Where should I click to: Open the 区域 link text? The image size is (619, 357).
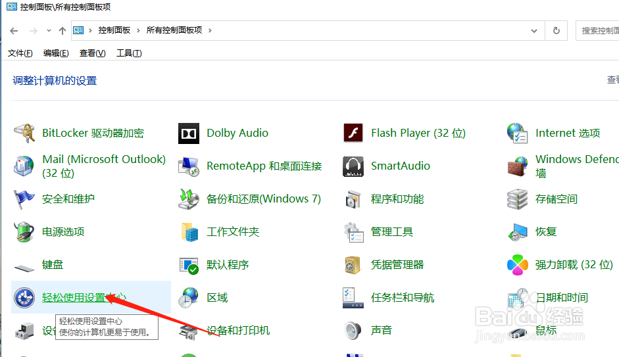[x=217, y=297]
